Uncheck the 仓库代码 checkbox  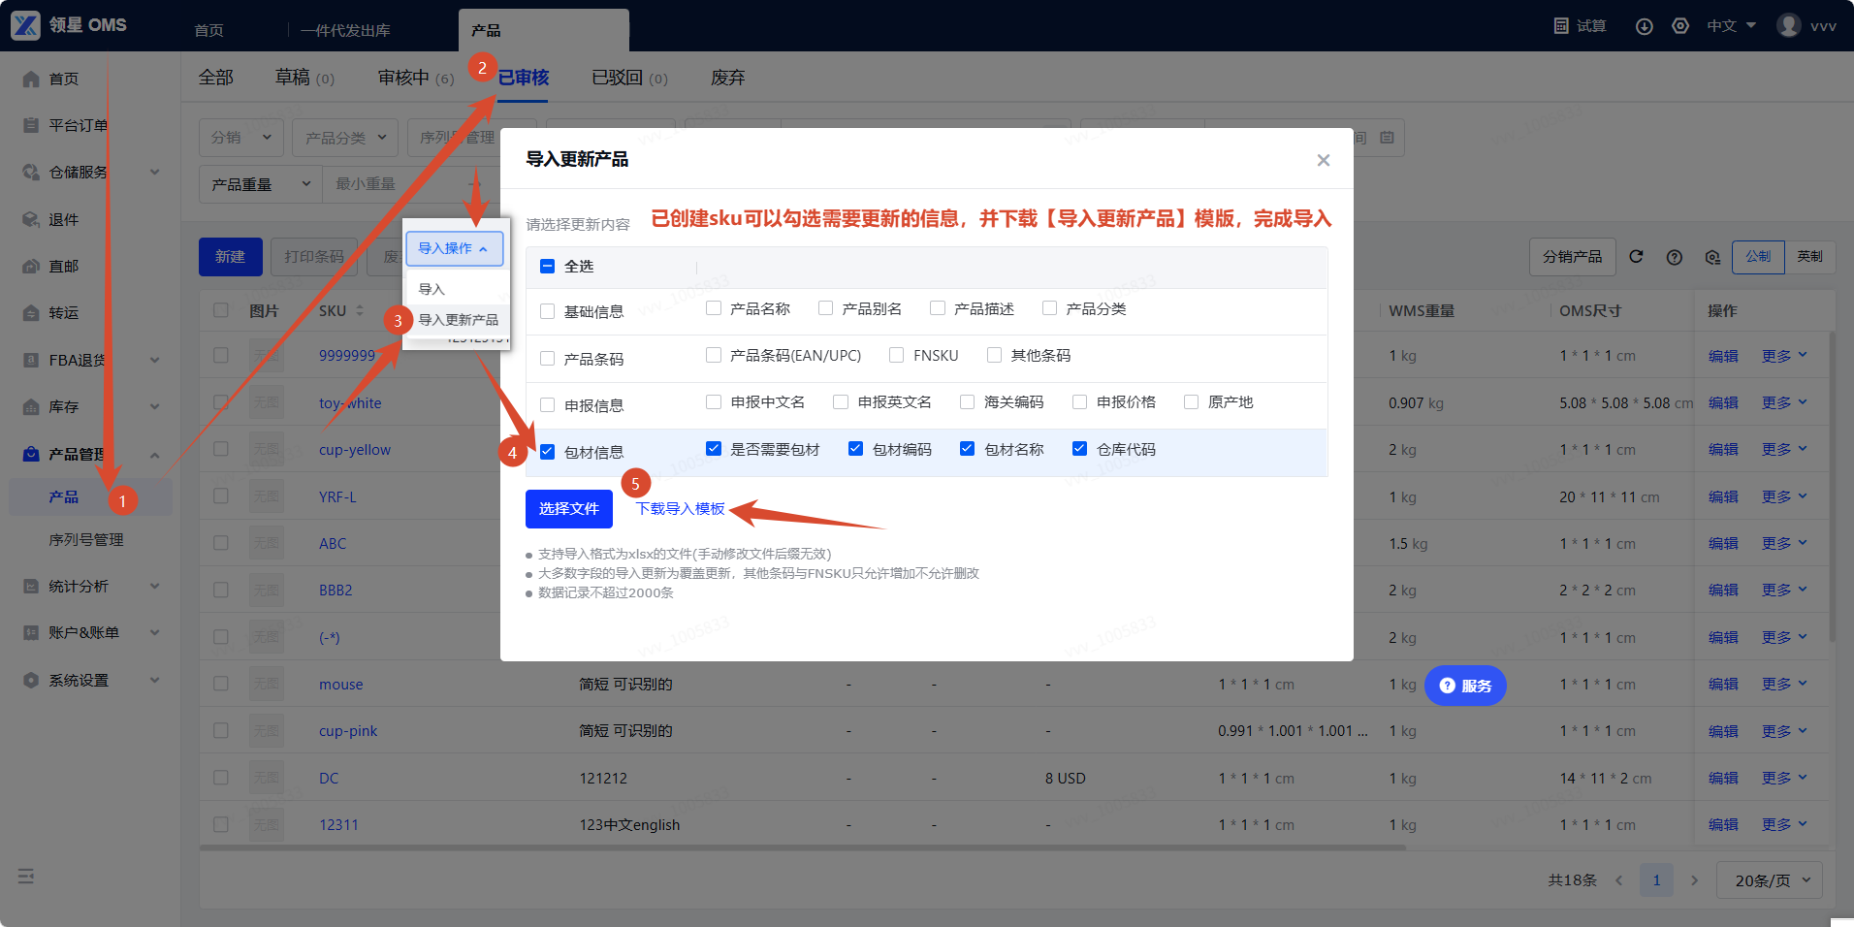pyautogui.click(x=1079, y=448)
